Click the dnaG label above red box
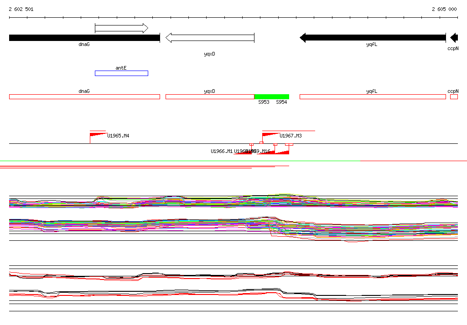467x325 pixels. 84,91
